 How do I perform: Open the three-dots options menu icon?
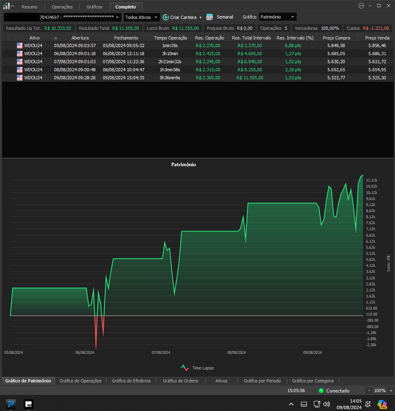pyautogui.click(x=361, y=6)
